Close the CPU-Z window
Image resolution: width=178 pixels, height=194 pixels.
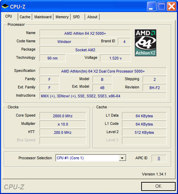pos(171,7)
